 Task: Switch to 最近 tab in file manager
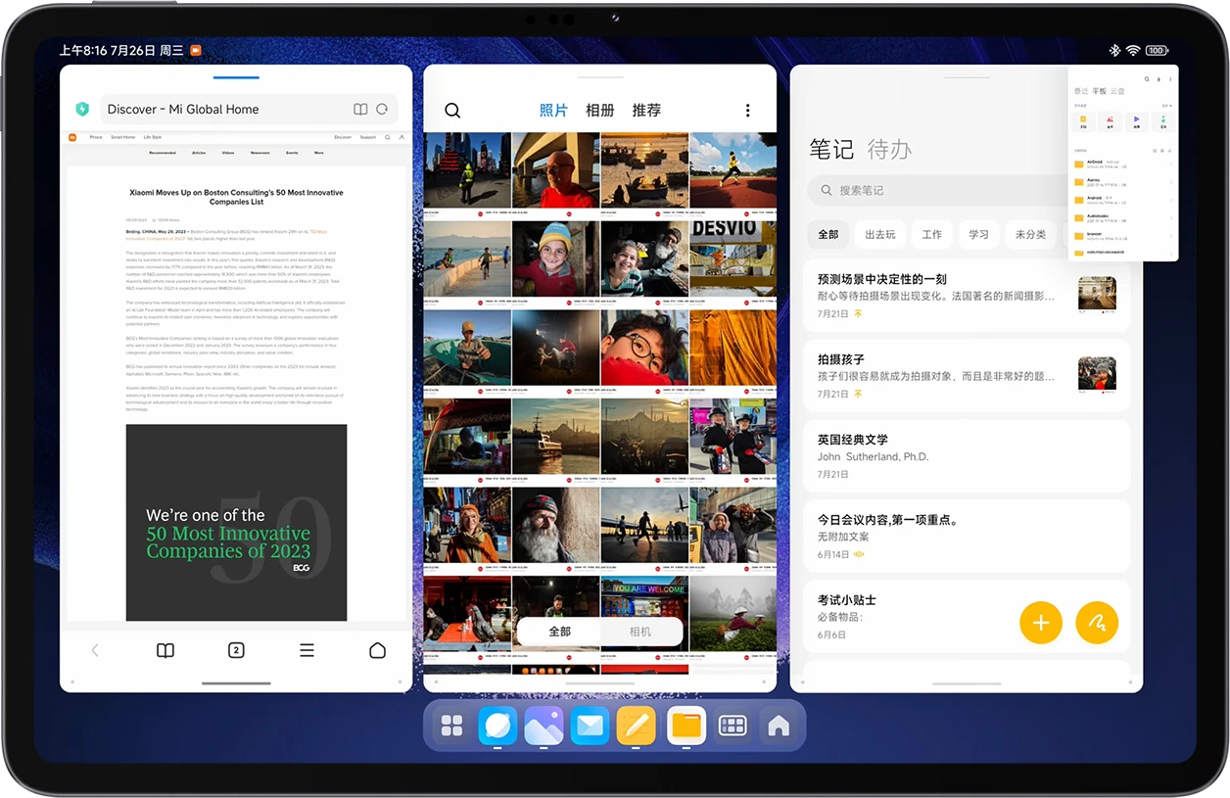click(x=1081, y=91)
